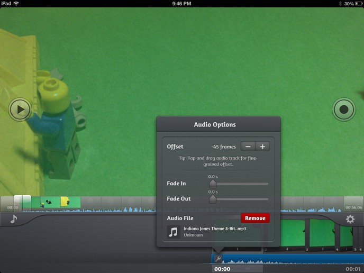Tap the wrench icon on audio track
Image resolution: width=364 pixels, height=273 pixels.
[218, 259]
